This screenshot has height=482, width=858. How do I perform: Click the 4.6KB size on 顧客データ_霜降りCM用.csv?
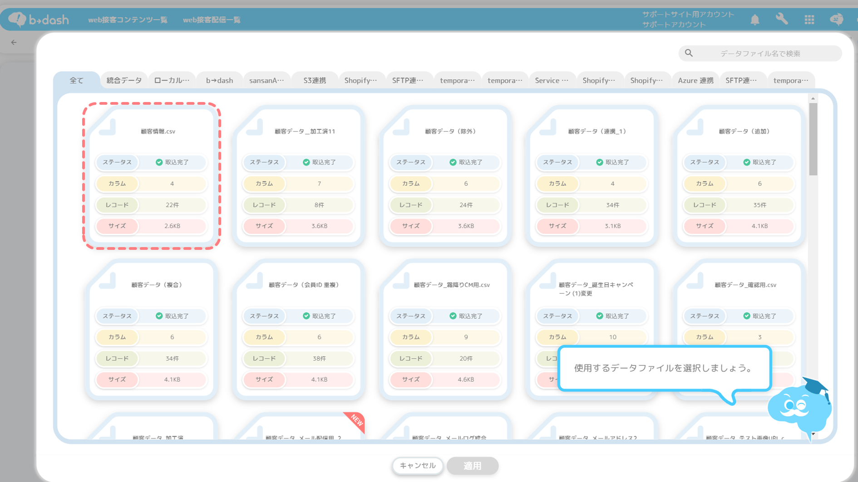click(x=466, y=380)
